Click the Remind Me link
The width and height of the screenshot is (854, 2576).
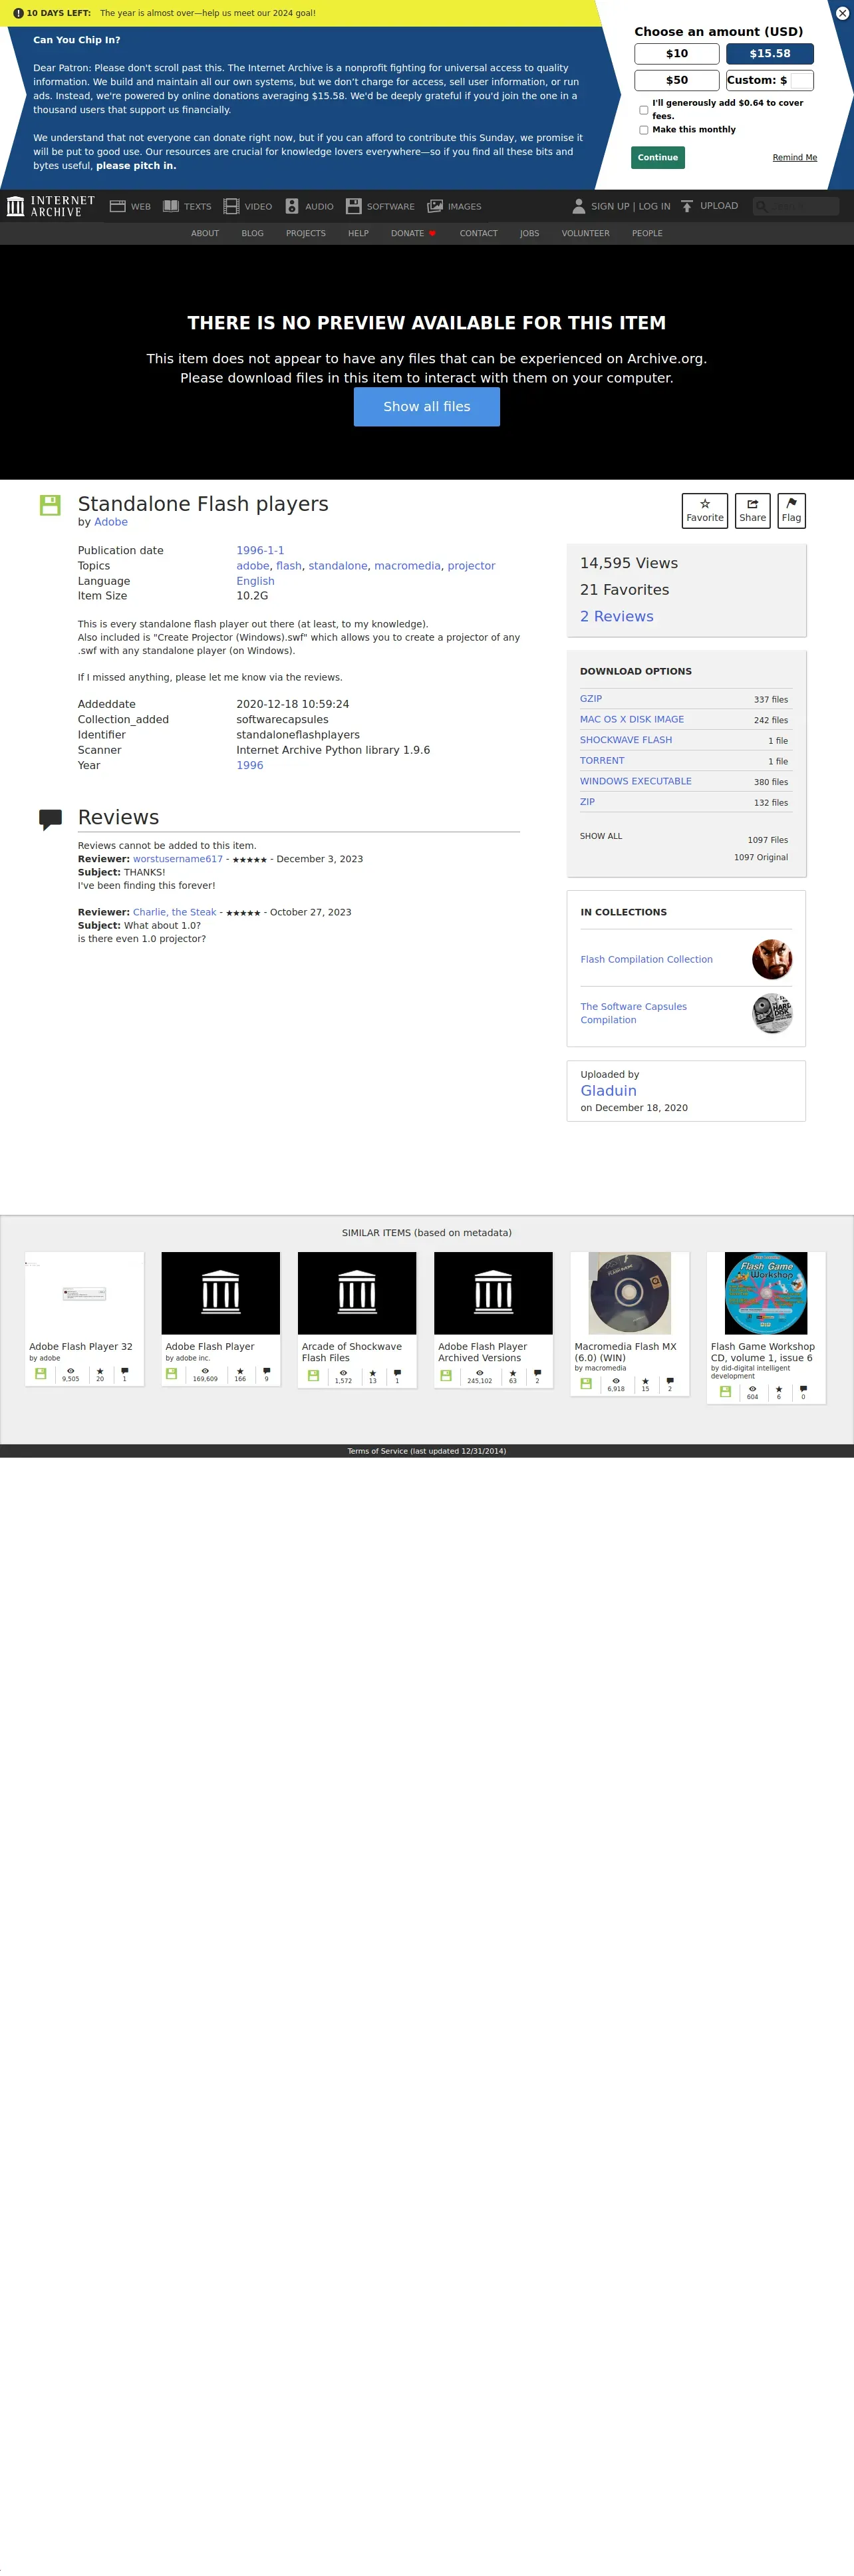pos(794,158)
